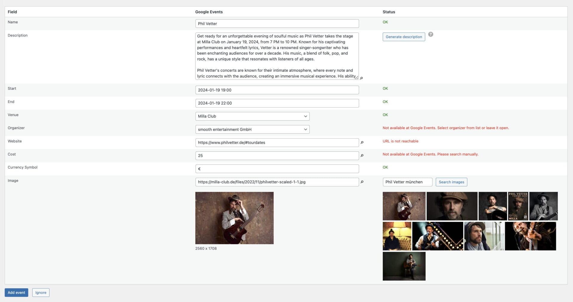573x302 pixels.
Task: Open the help tooltip next to Generate description
Action: point(431,34)
